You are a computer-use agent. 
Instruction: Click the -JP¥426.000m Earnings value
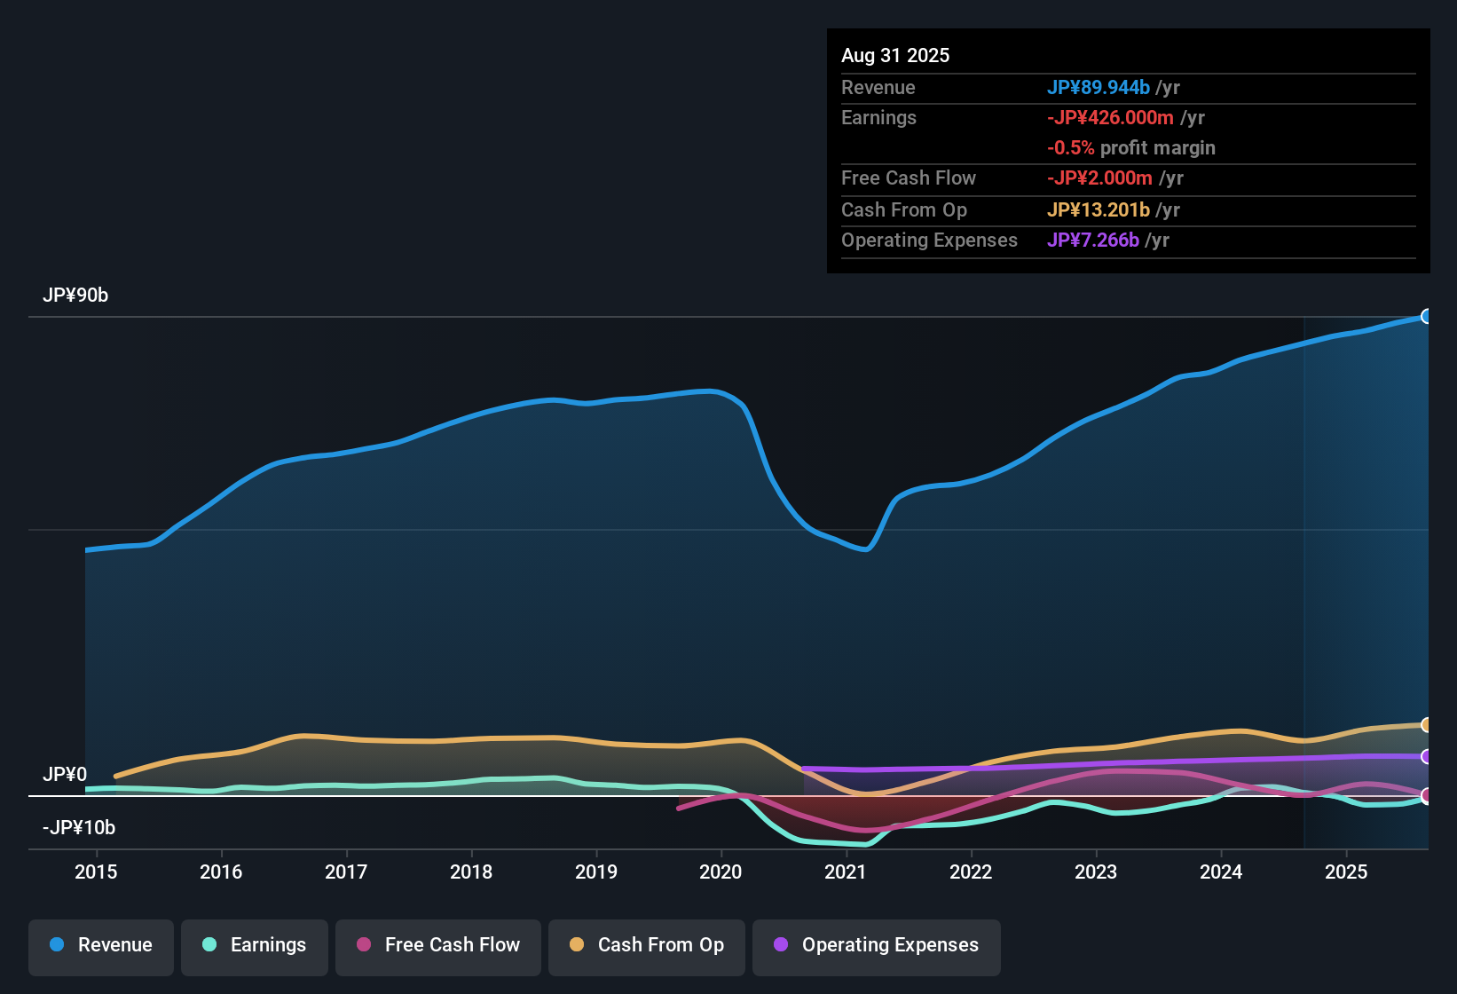click(x=1109, y=117)
